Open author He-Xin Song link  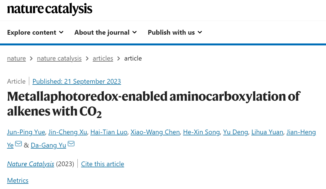coord(201,132)
